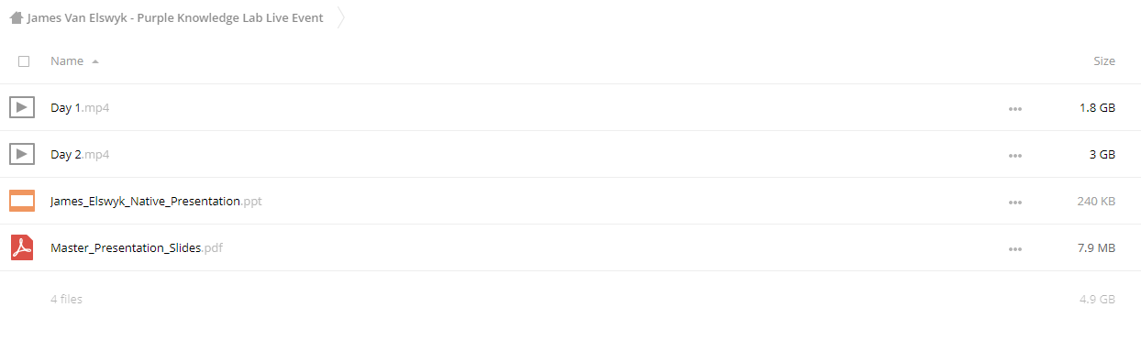
Task: Click the home icon in breadcrumb
Action: click(x=16, y=17)
